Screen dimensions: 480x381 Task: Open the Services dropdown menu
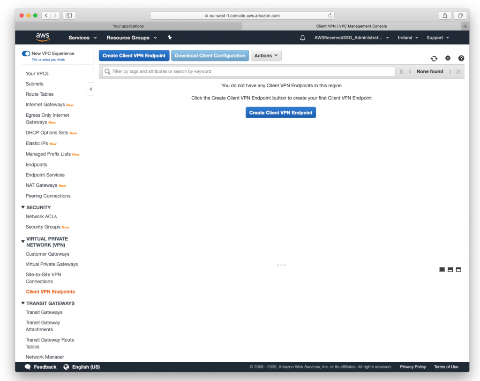pos(82,38)
